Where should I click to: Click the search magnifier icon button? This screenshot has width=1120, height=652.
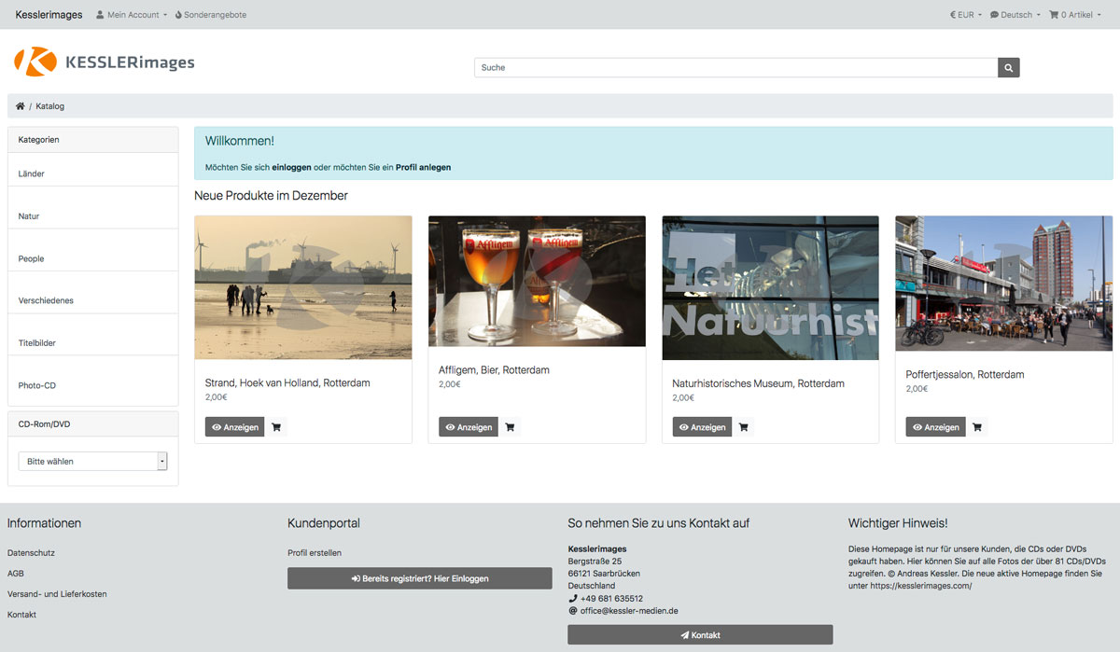pyautogui.click(x=1008, y=67)
